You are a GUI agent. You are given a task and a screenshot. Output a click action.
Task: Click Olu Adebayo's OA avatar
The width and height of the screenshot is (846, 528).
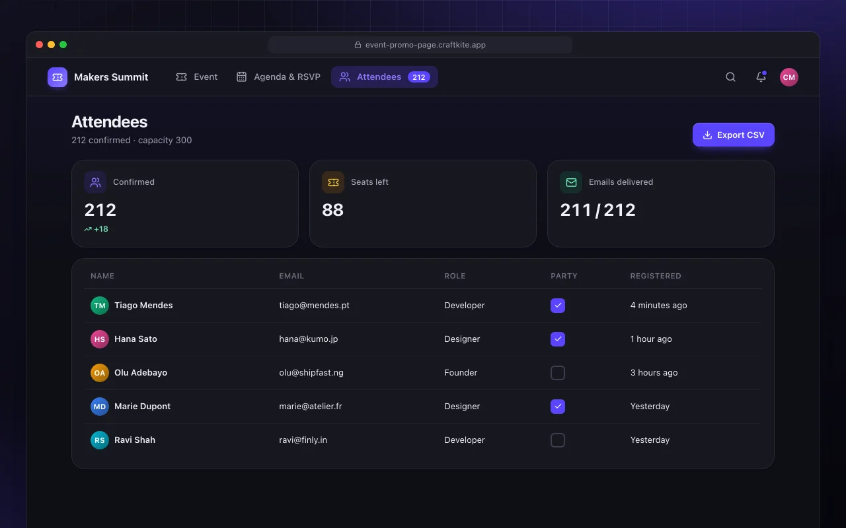click(x=100, y=373)
